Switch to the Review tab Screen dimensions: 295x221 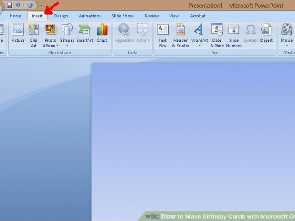[x=152, y=16]
